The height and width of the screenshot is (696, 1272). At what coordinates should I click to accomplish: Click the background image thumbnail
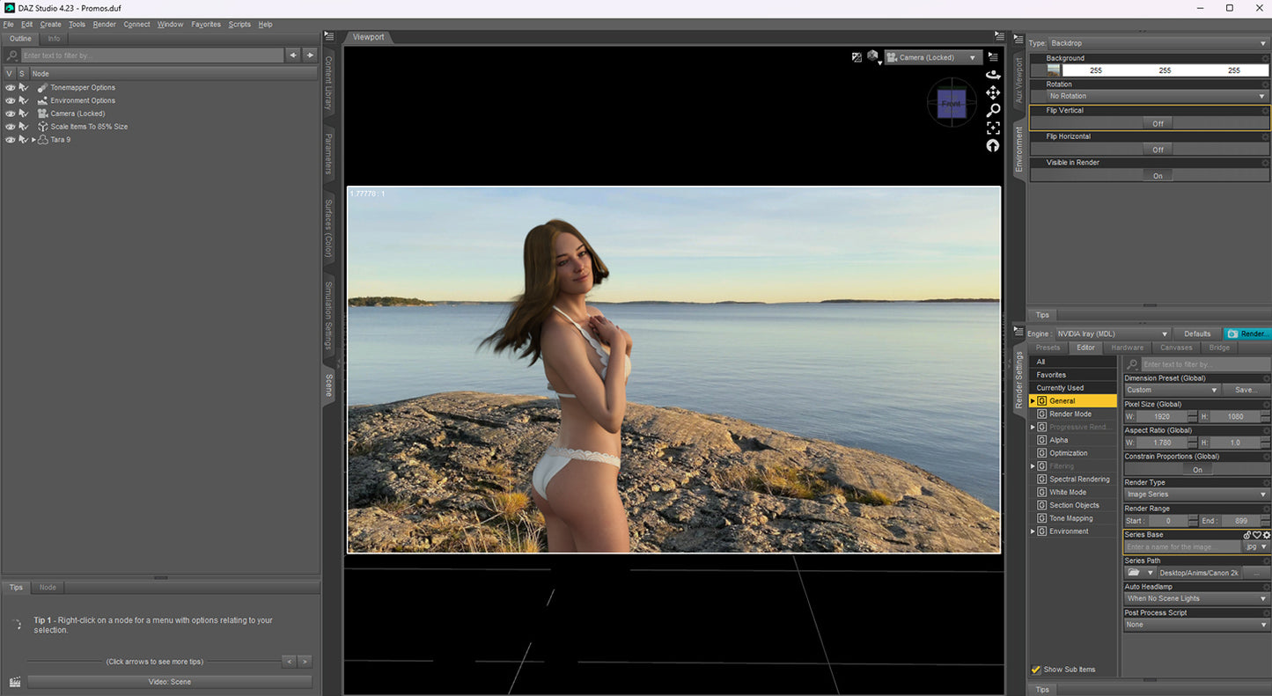pyautogui.click(x=1054, y=70)
